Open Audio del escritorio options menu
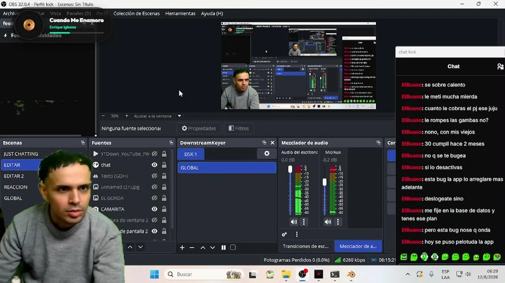This screenshot has height=283, width=505. [304, 222]
